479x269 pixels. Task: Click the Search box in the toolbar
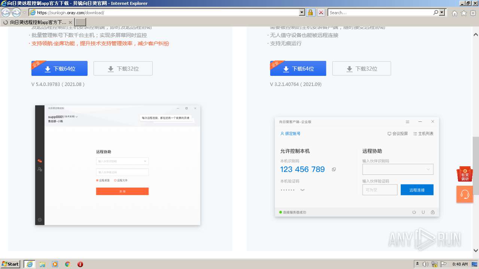380,12
